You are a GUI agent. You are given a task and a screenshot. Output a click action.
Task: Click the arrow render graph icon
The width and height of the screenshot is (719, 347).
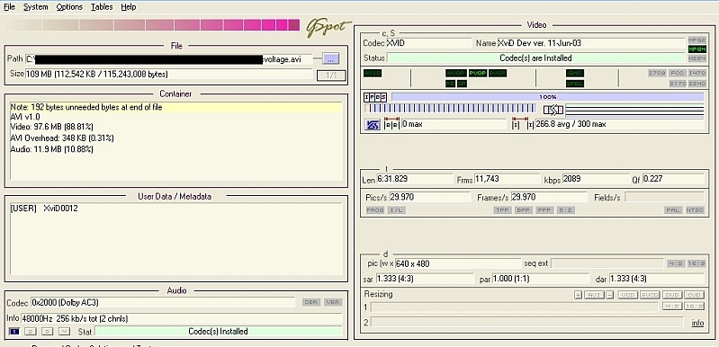(553, 110)
